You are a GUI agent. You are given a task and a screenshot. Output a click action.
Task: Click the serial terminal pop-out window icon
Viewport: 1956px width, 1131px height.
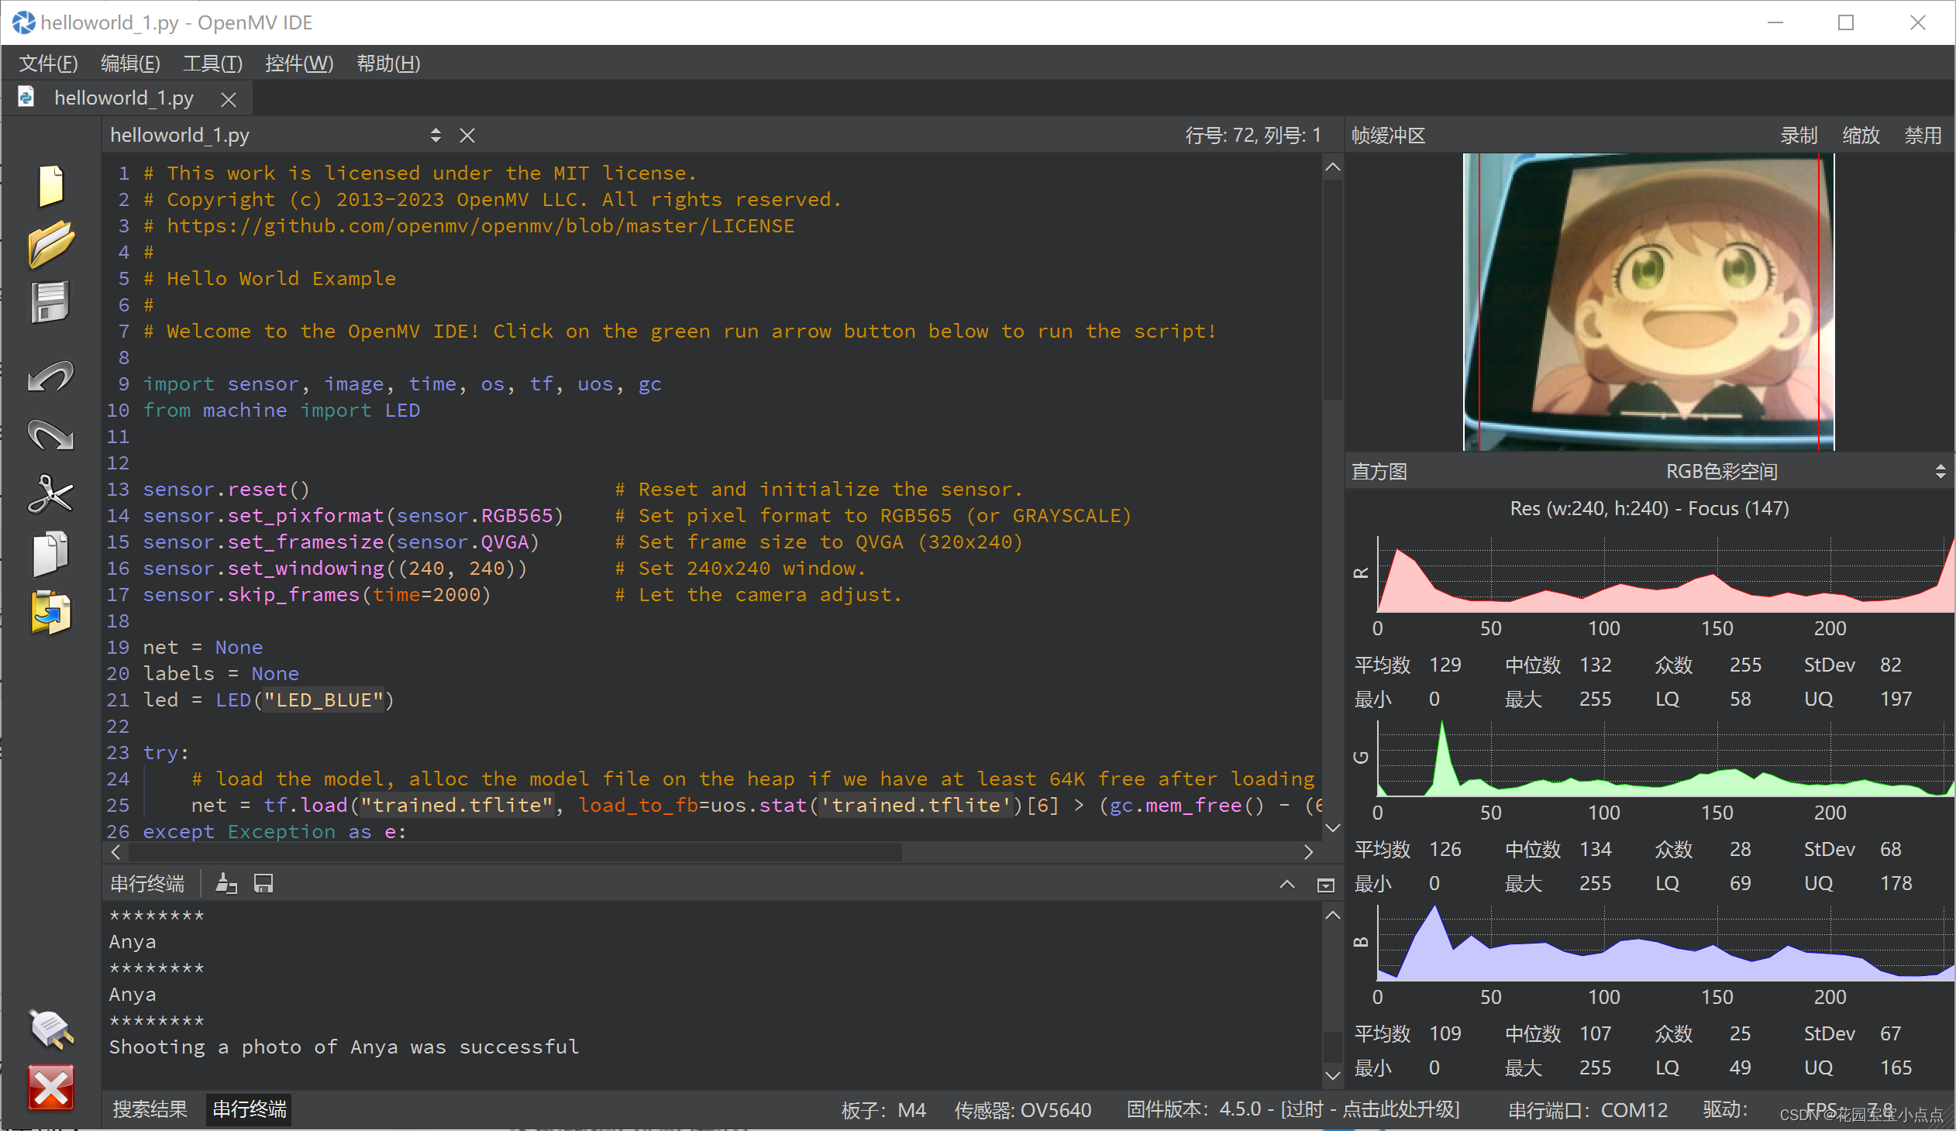click(x=1326, y=885)
